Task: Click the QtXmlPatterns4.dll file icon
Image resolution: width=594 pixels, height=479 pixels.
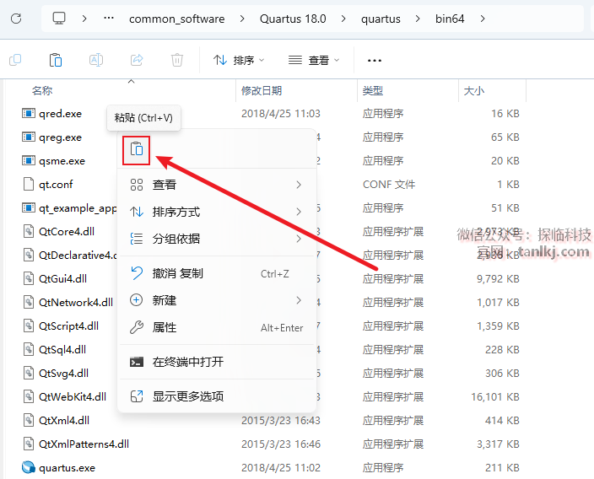Action: tap(29, 444)
